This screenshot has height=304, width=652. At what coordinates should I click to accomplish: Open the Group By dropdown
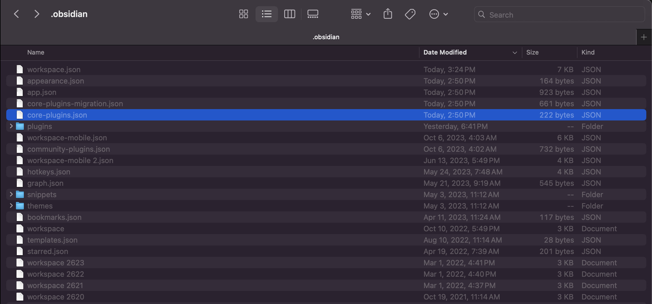(360, 14)
